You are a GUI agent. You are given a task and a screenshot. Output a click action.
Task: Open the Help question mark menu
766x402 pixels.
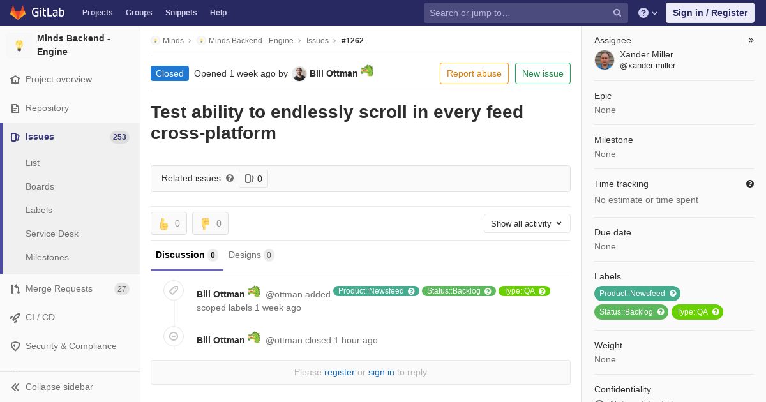(647, 13)
